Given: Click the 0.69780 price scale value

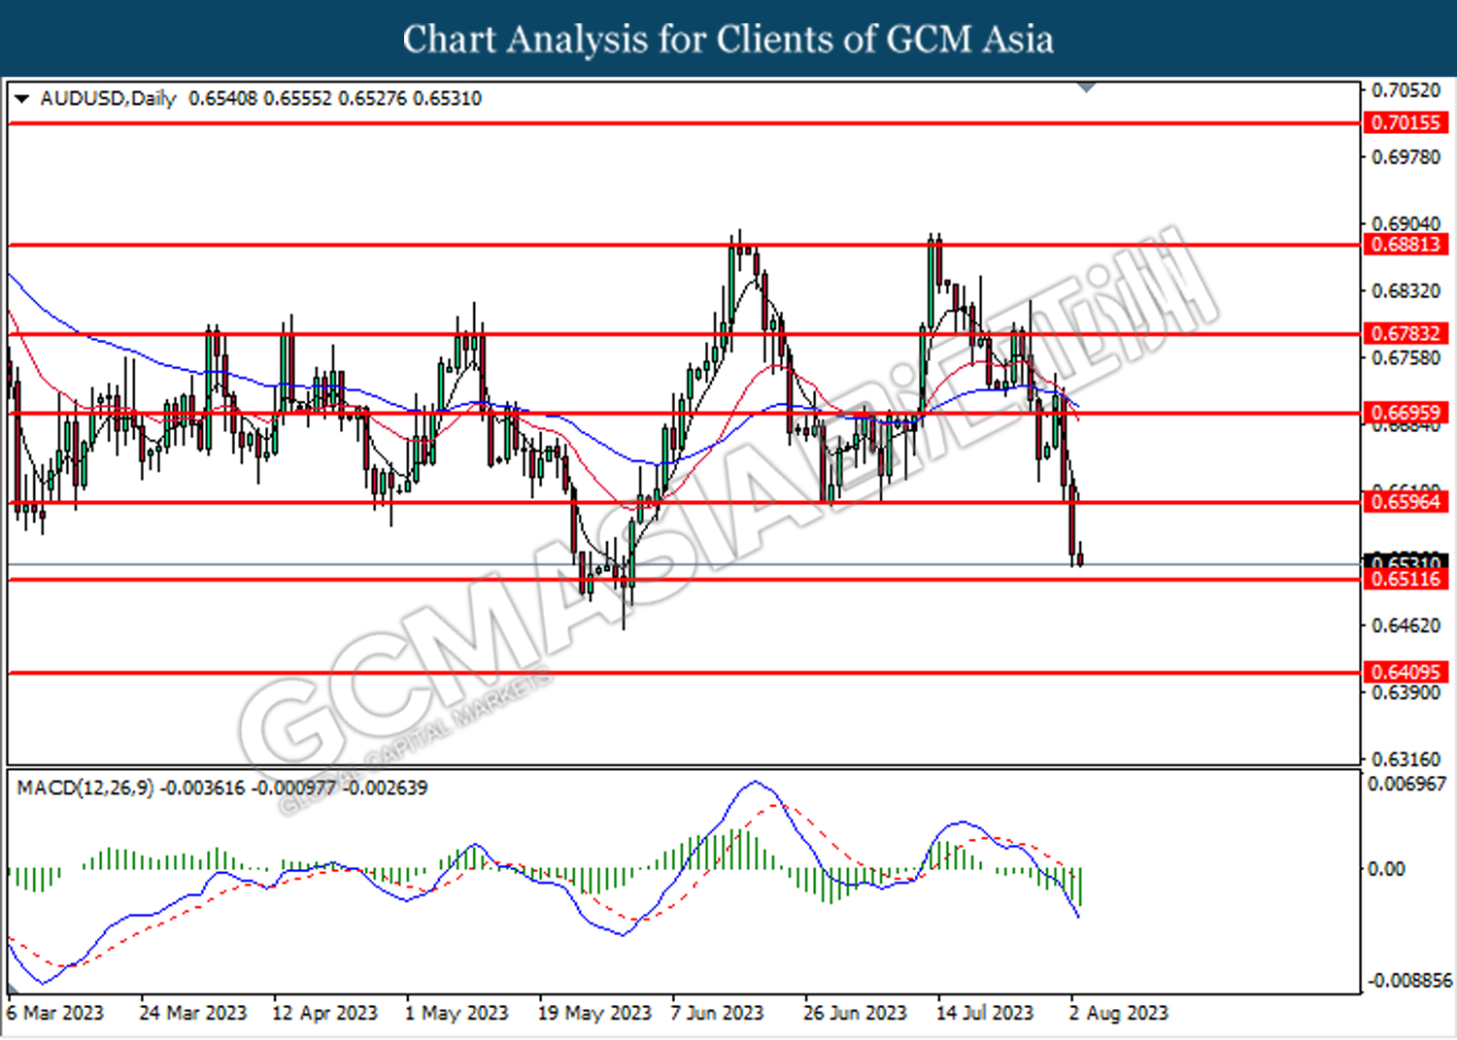Looking at the screenshot, I should point(1406,157).
